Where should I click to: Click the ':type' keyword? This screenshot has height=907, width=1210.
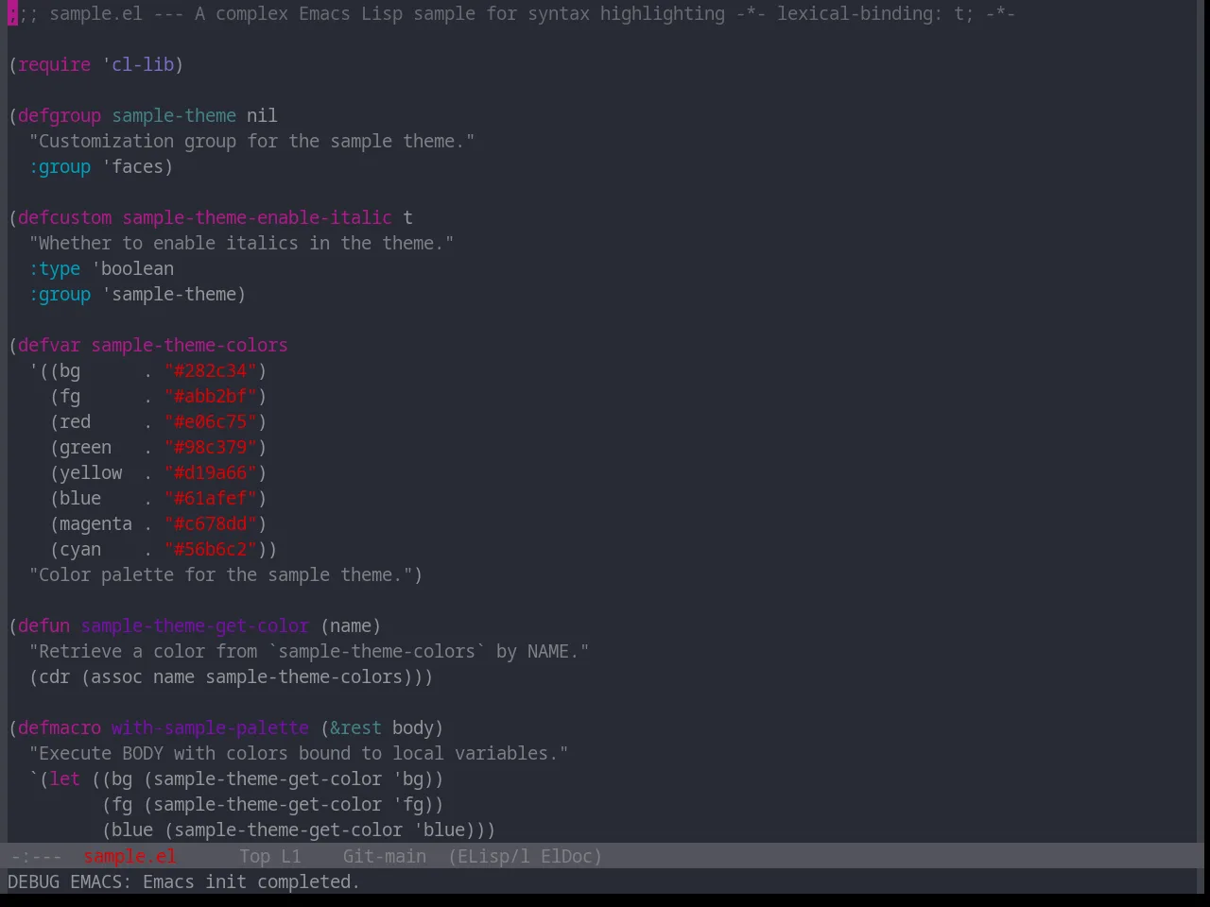pyautogui.click(x=55, y=268)
